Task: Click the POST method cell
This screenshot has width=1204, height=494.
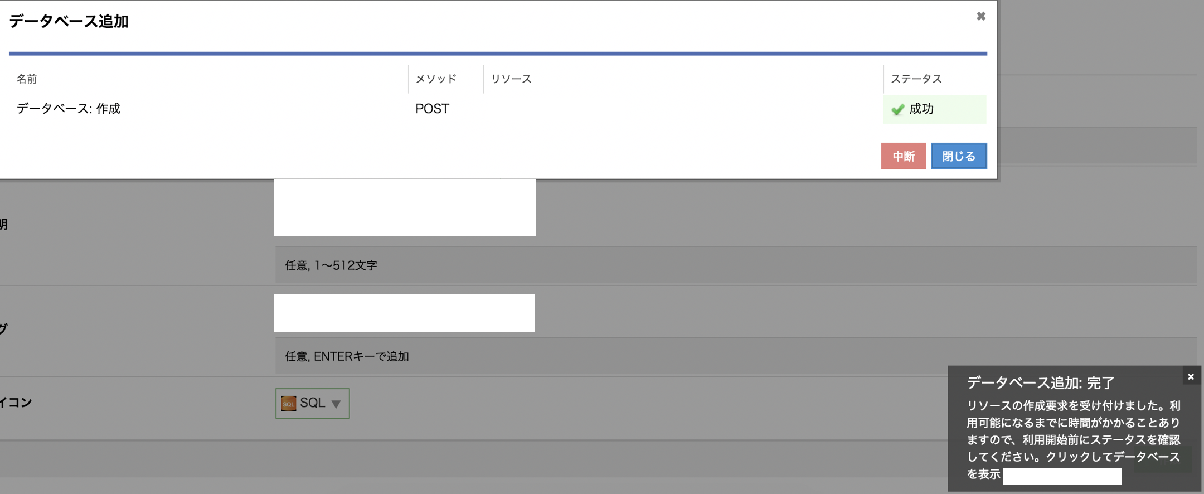Action: (x=432, y=109)
